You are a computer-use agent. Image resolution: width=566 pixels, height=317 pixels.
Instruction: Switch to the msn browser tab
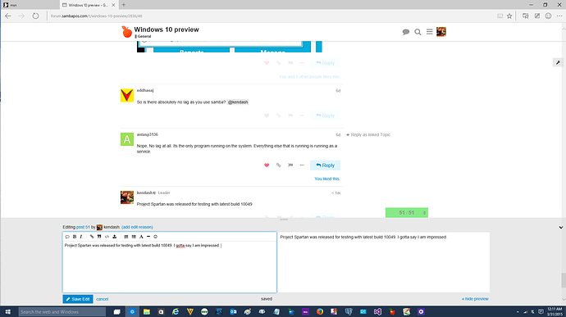pyautogui.click(x=30, y=5)
